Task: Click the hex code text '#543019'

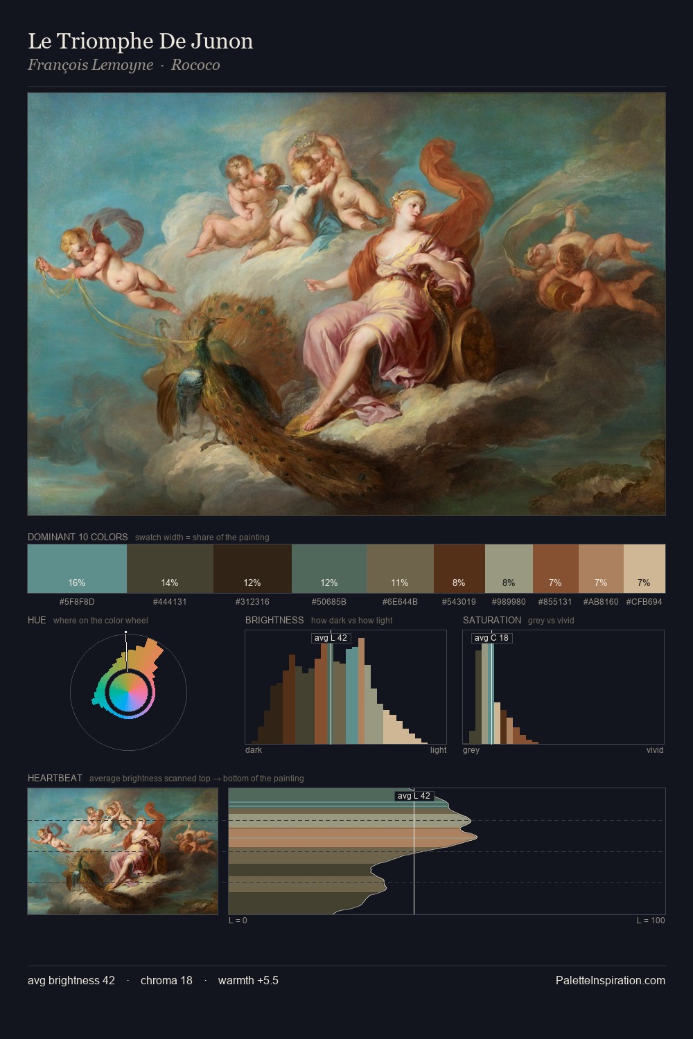Action: pos(459,602)
